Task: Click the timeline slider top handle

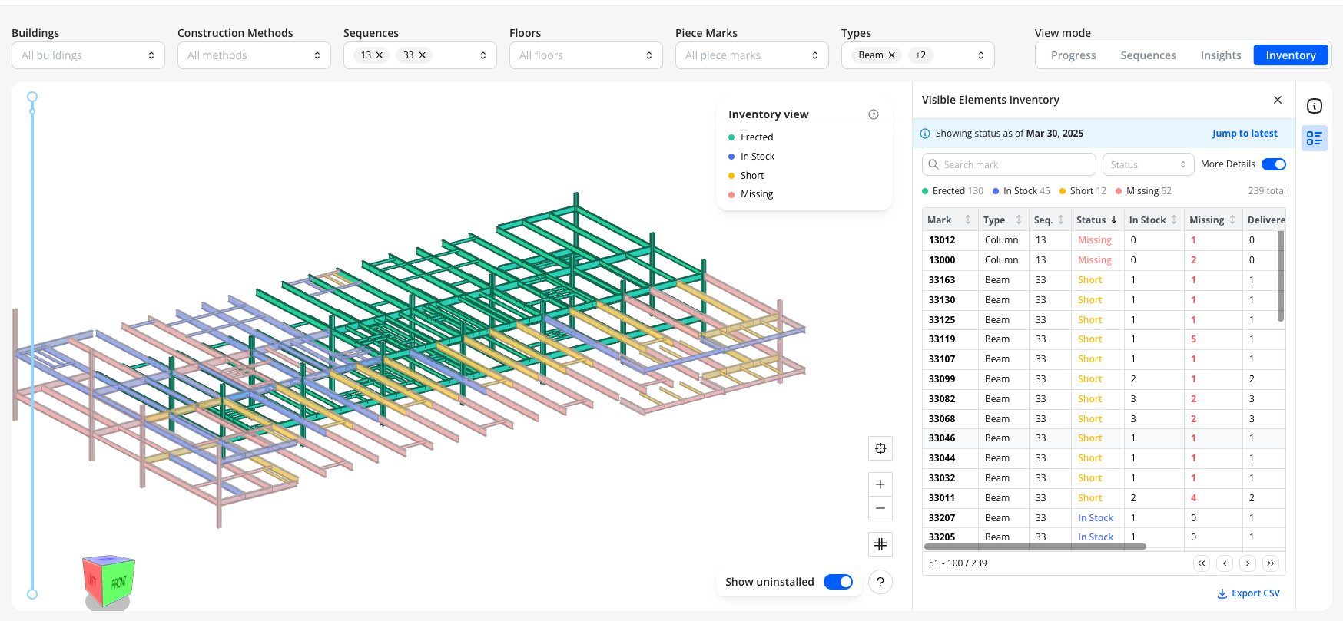Action: pos(32,97)
